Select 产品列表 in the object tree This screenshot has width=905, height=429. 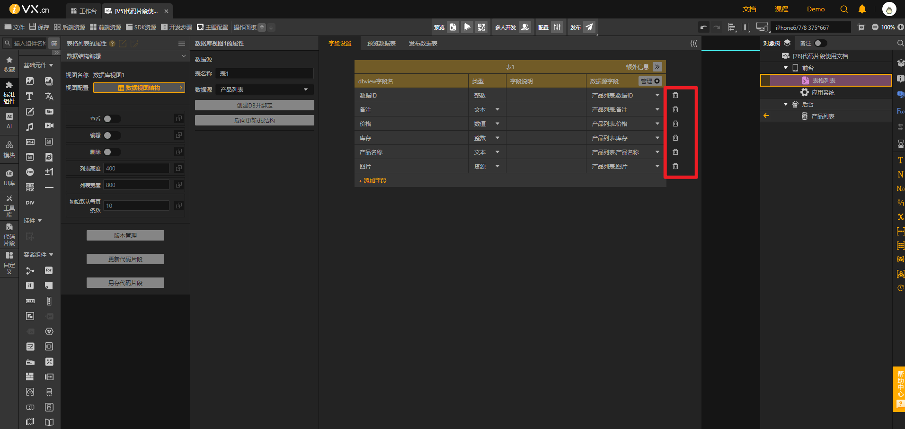point(823,116)
